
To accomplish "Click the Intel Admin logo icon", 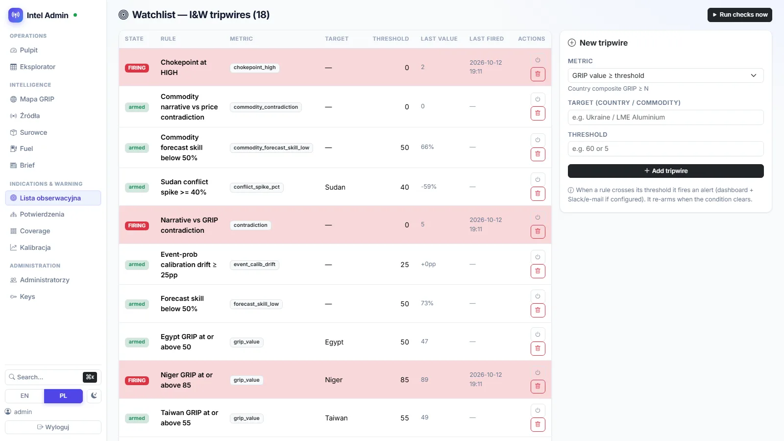I will 16,15.
